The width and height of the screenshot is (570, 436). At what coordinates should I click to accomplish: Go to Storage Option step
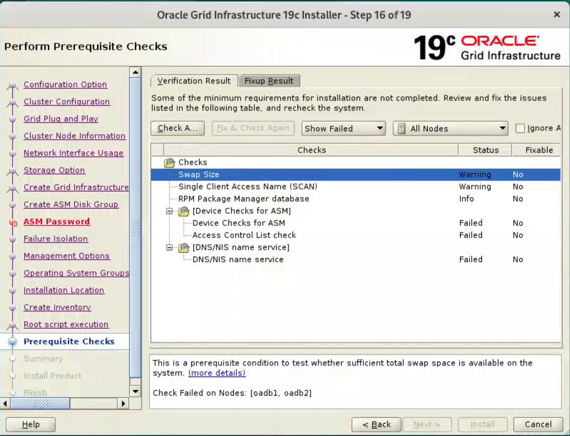coord(54,170)
